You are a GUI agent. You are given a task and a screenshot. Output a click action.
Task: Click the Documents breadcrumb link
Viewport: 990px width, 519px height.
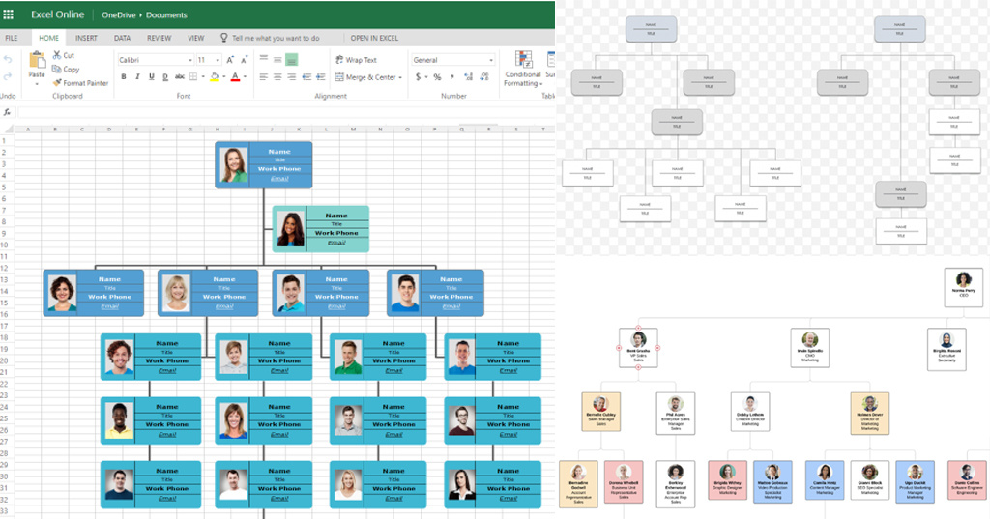point(166,15)
